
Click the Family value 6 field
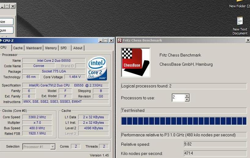(x=29, y=91)
